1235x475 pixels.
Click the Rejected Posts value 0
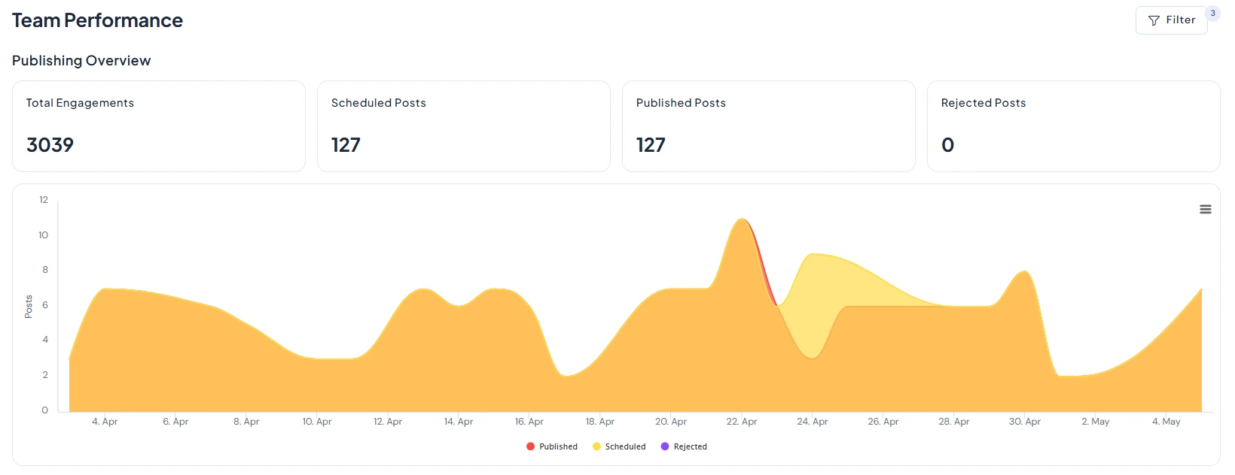point(948,145)
